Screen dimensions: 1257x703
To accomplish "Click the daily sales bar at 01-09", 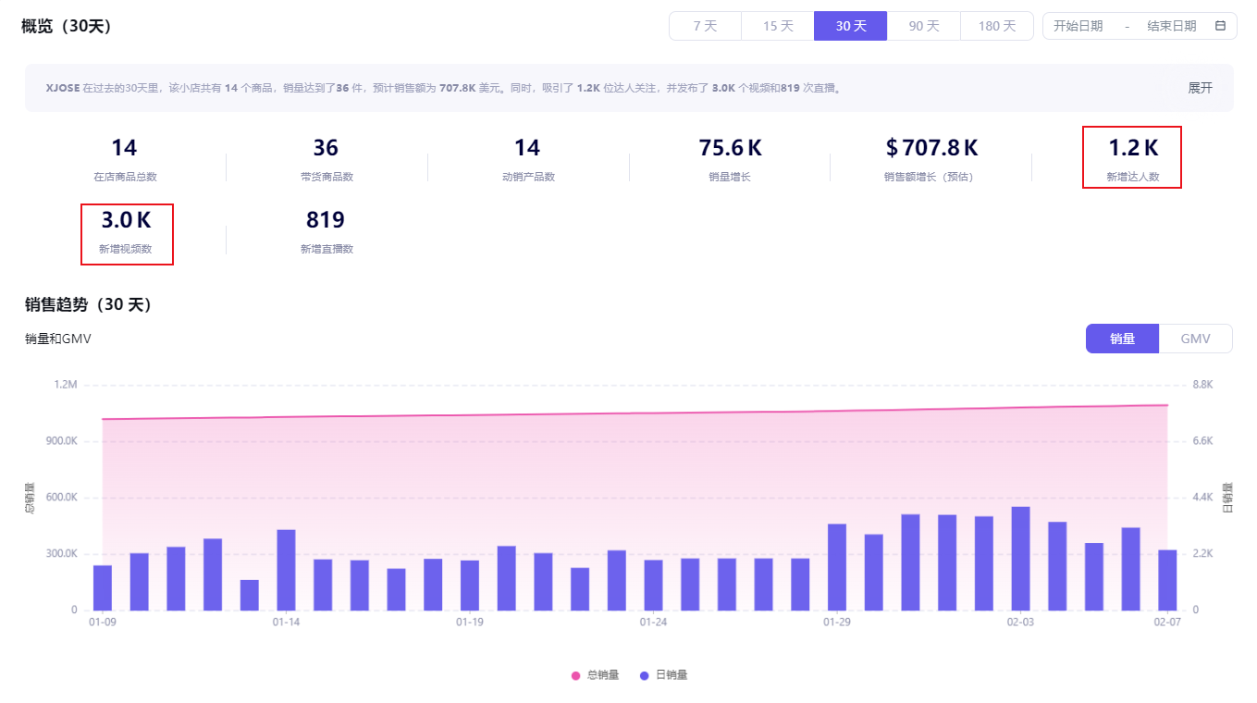I will click(x=103, y=587).
